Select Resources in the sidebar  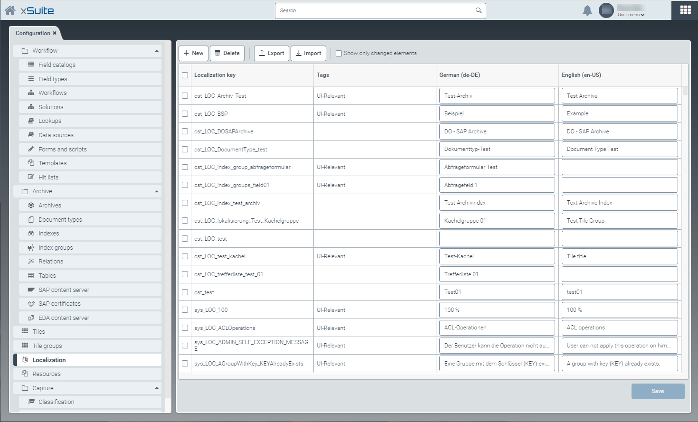47,374
